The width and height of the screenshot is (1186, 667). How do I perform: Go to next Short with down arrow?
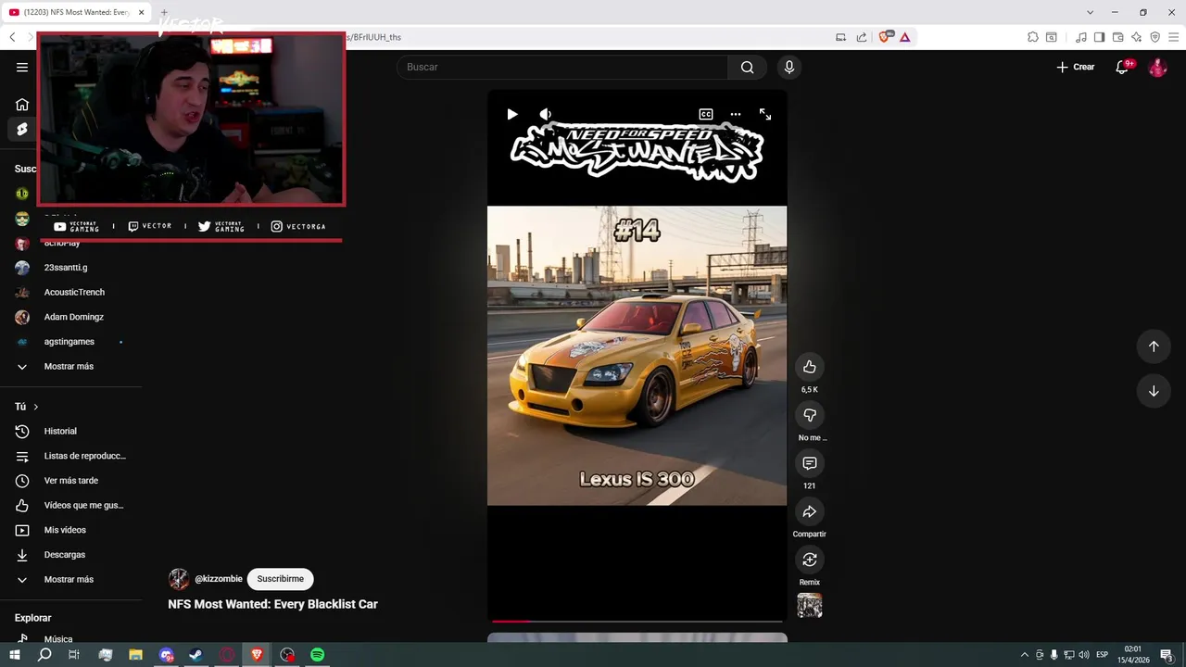[1154, 391]
